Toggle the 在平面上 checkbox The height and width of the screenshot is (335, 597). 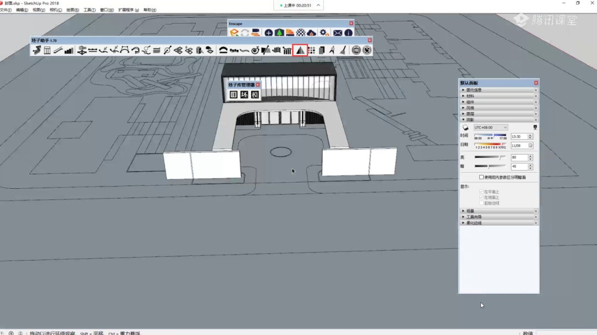click(481, 192)
